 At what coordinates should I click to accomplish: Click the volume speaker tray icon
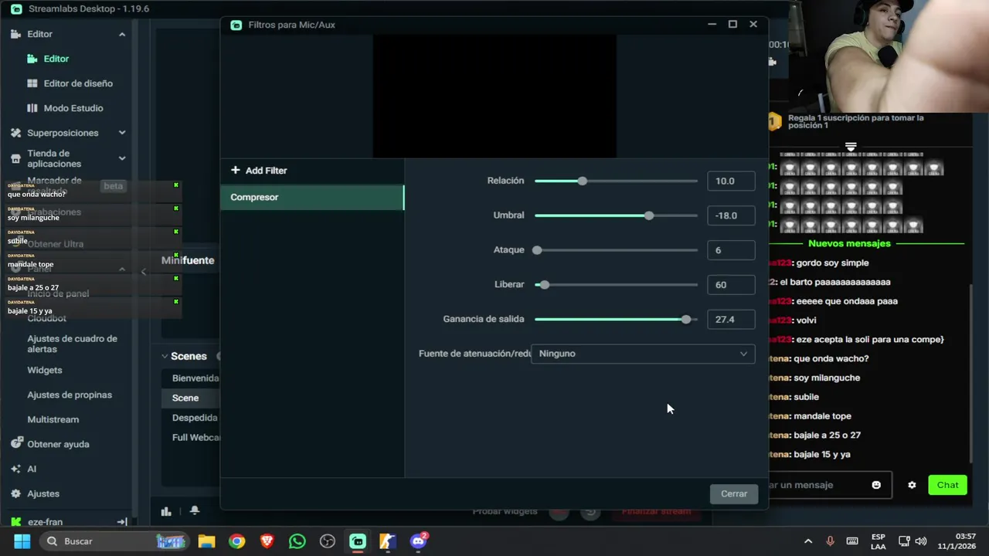tap(921, 541)
